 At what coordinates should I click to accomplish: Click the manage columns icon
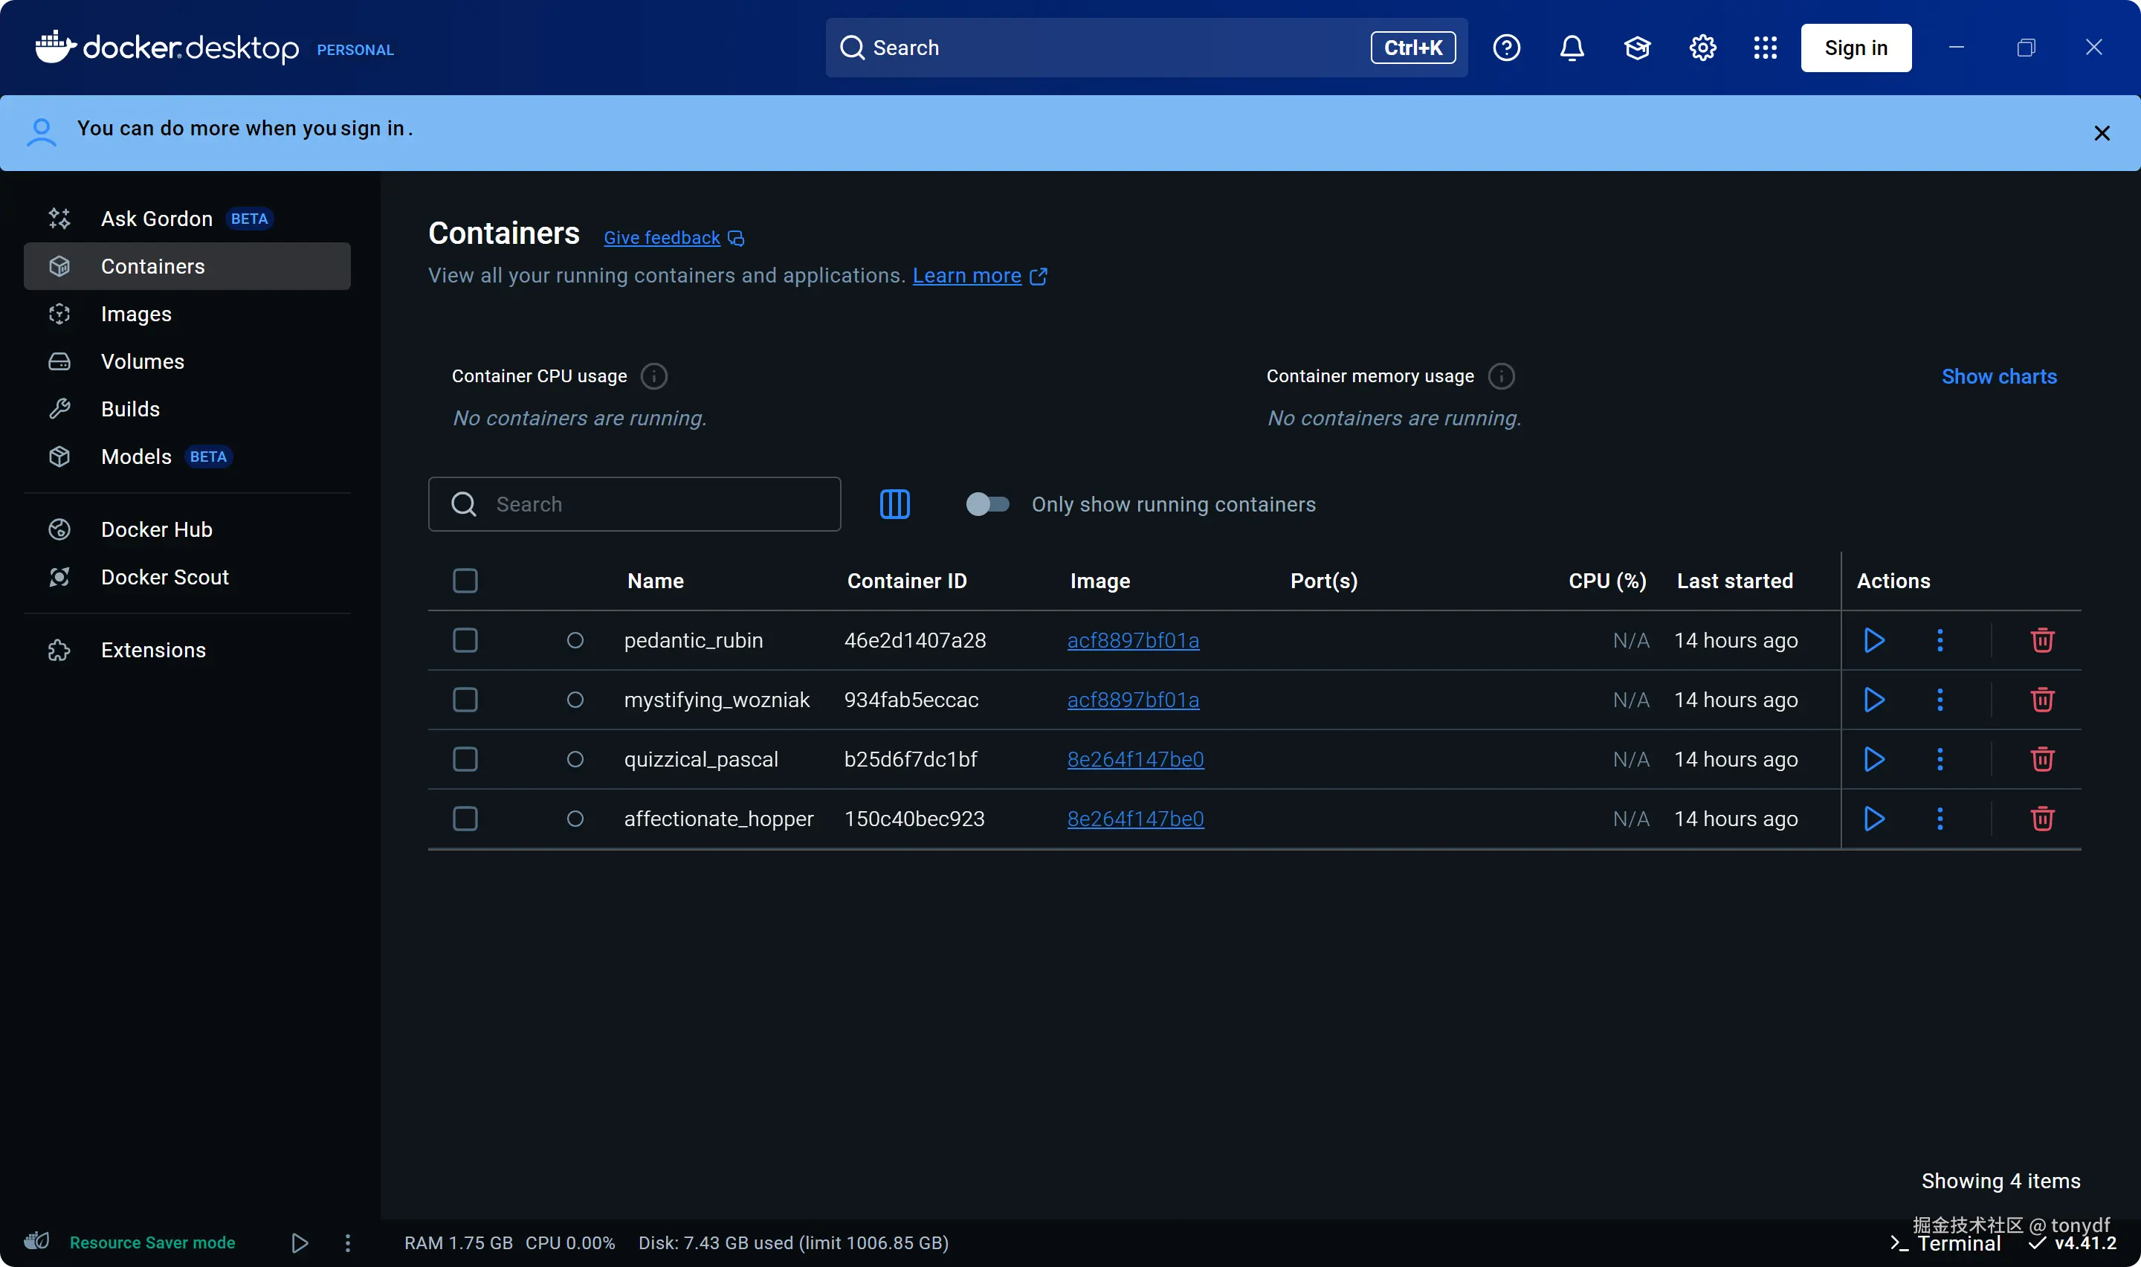[x=894, y=505]
